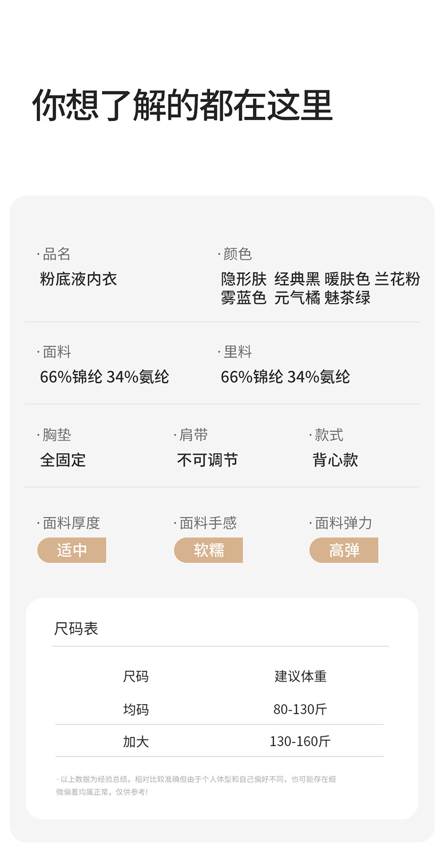The width and height of the screenshot is (444, 860).
Task: Click the 尺码 column header
Action: pos(136,676)
